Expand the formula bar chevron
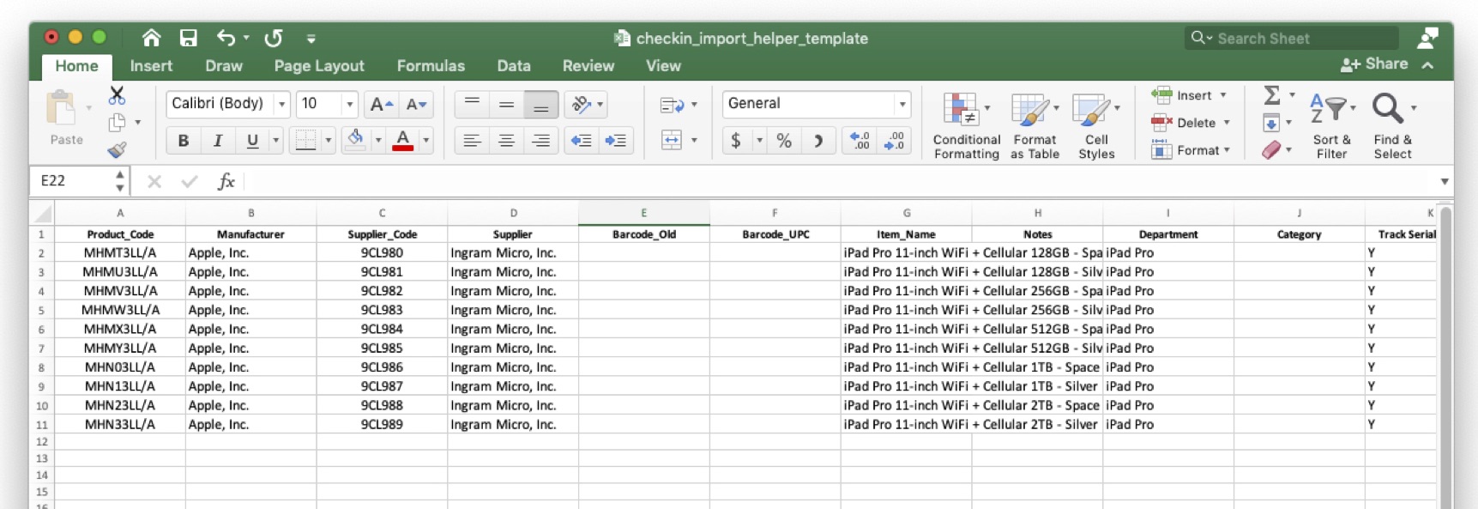 (1445, 181)
